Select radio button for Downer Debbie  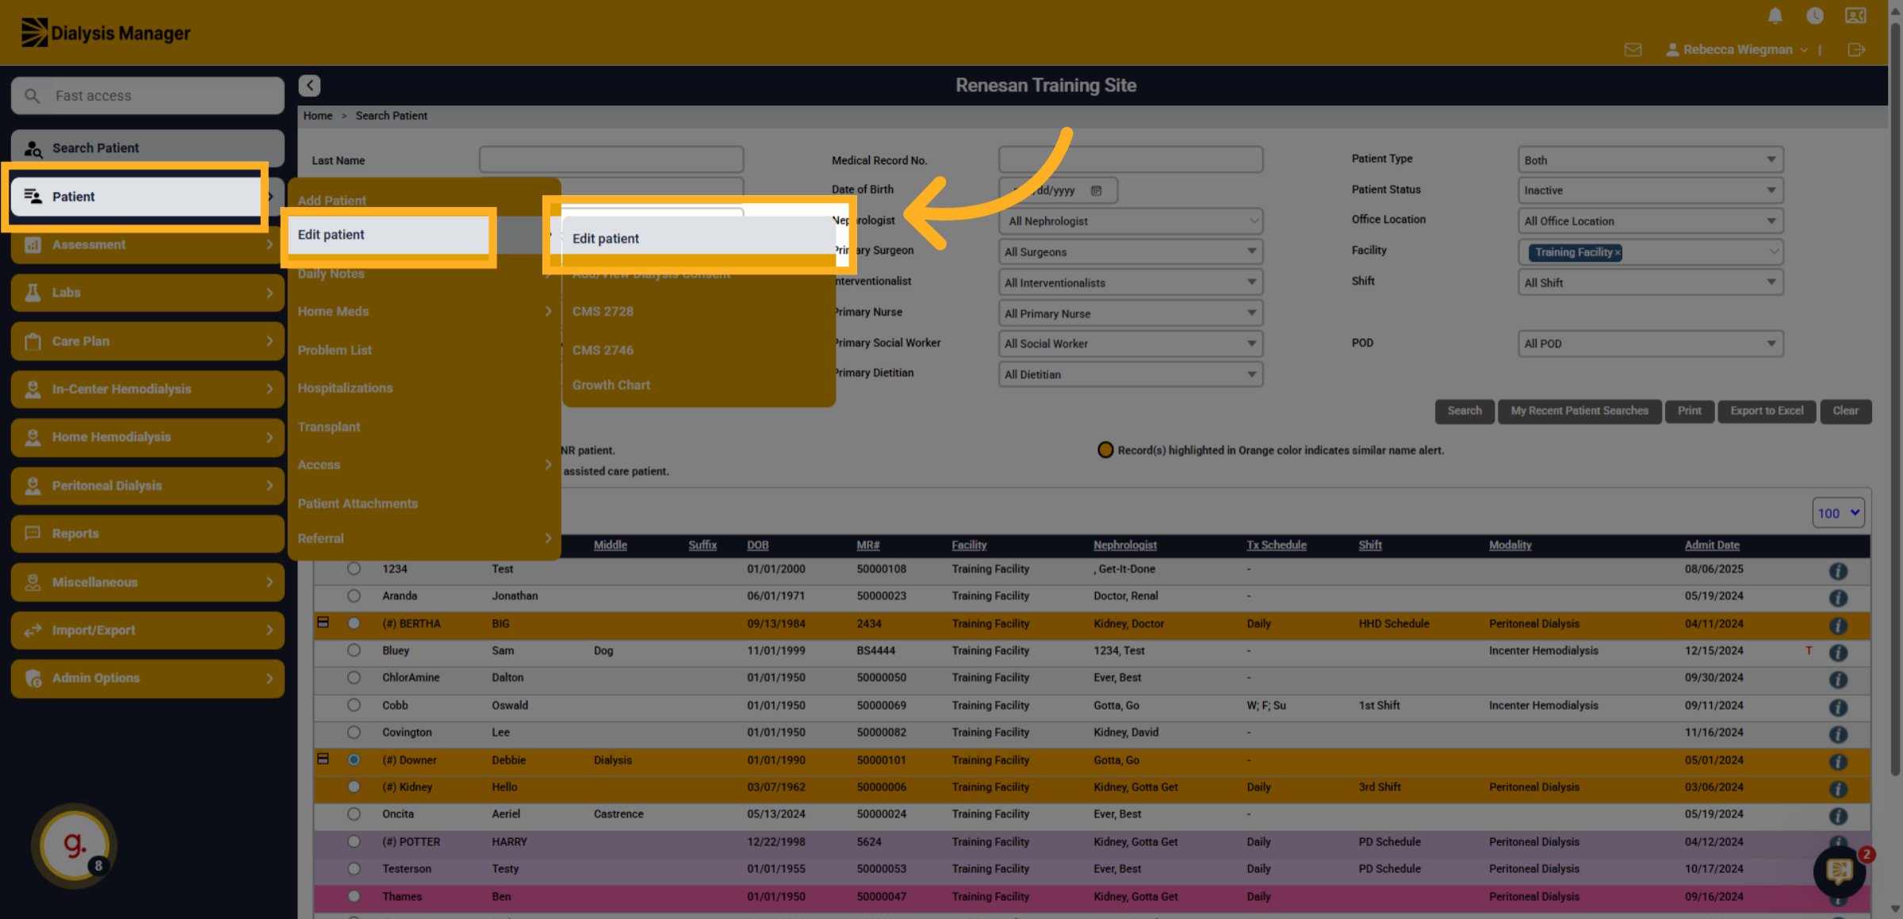(x=354, y=760)
